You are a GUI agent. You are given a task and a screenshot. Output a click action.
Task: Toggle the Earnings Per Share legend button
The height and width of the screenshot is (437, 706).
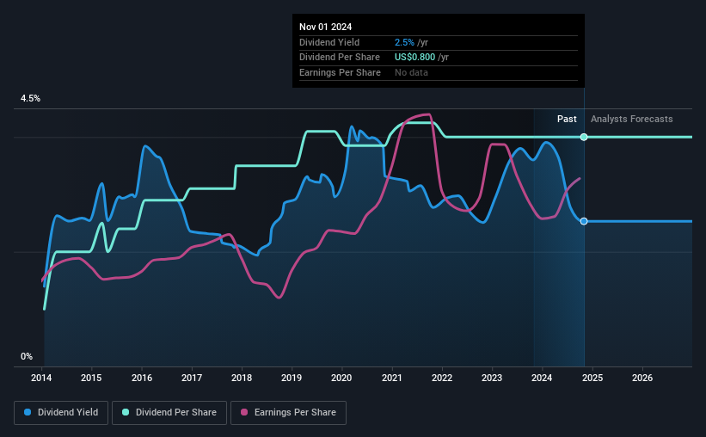[288, 413]
